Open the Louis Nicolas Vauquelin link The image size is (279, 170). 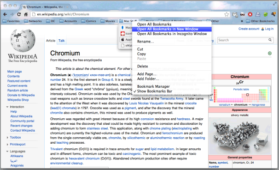[146, 103]
